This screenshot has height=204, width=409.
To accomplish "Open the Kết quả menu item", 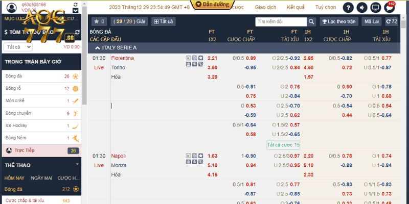I will click(x=296, y=8).
